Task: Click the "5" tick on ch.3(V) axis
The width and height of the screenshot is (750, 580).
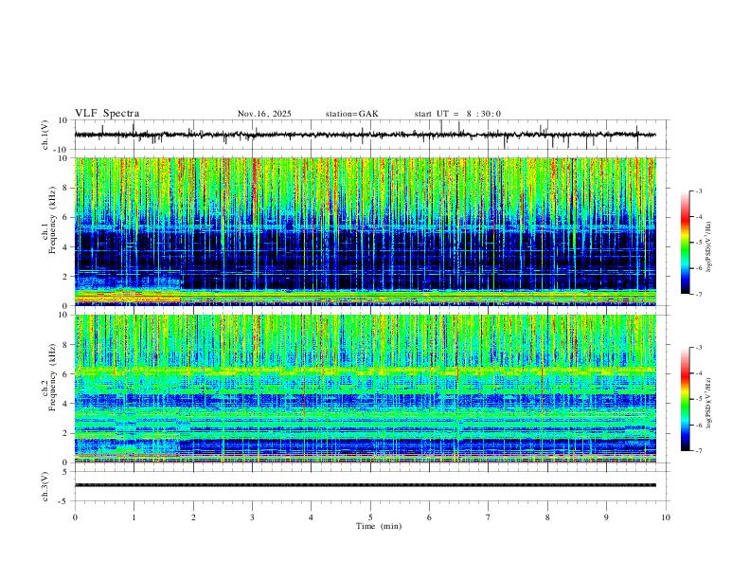Action: [x=66, y=472]
